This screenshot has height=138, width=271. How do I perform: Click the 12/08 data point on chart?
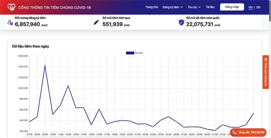(68, 86)
